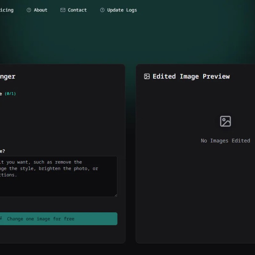Click Change one image for free button

pos(58,219)
